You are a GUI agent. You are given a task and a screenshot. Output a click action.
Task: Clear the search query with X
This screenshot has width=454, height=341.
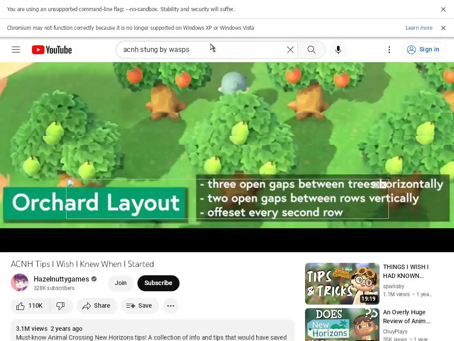tap(290, 50)
